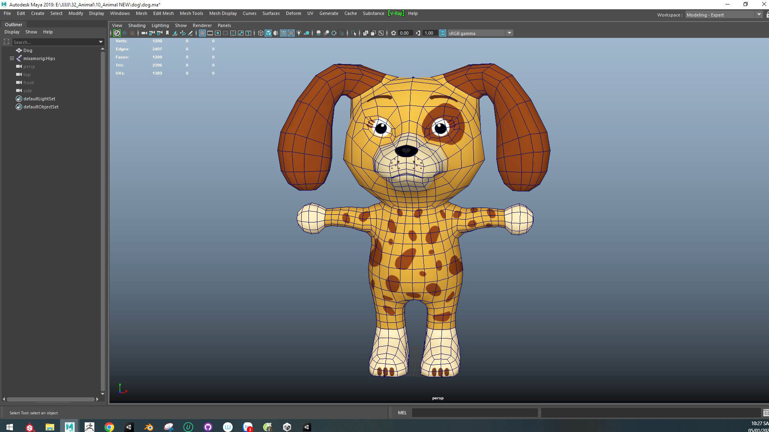Click the lock camera icon

(152, 33)
